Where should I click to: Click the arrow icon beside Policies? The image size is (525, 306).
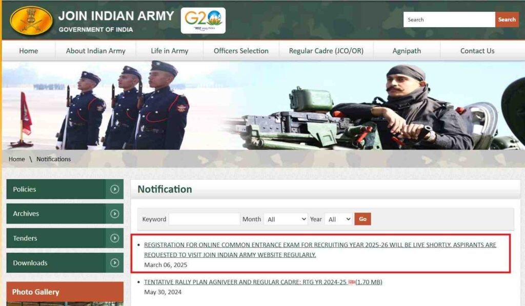click(x=115, y=189)
